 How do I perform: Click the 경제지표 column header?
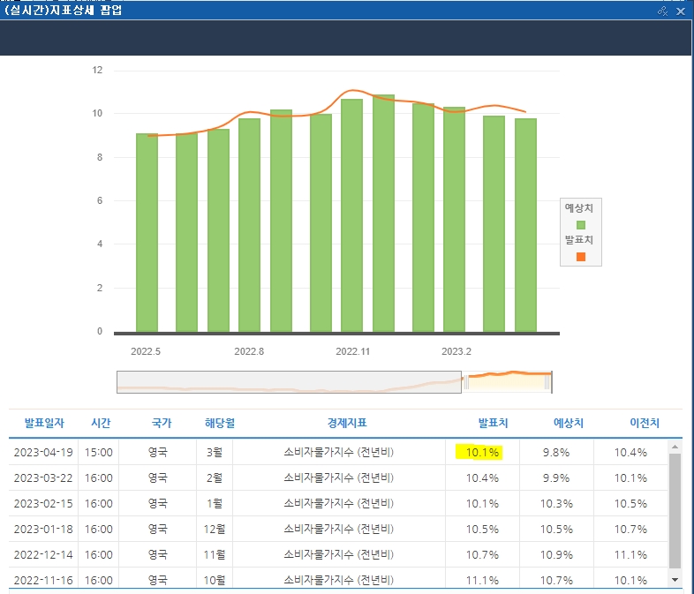(x=347, y=423)
